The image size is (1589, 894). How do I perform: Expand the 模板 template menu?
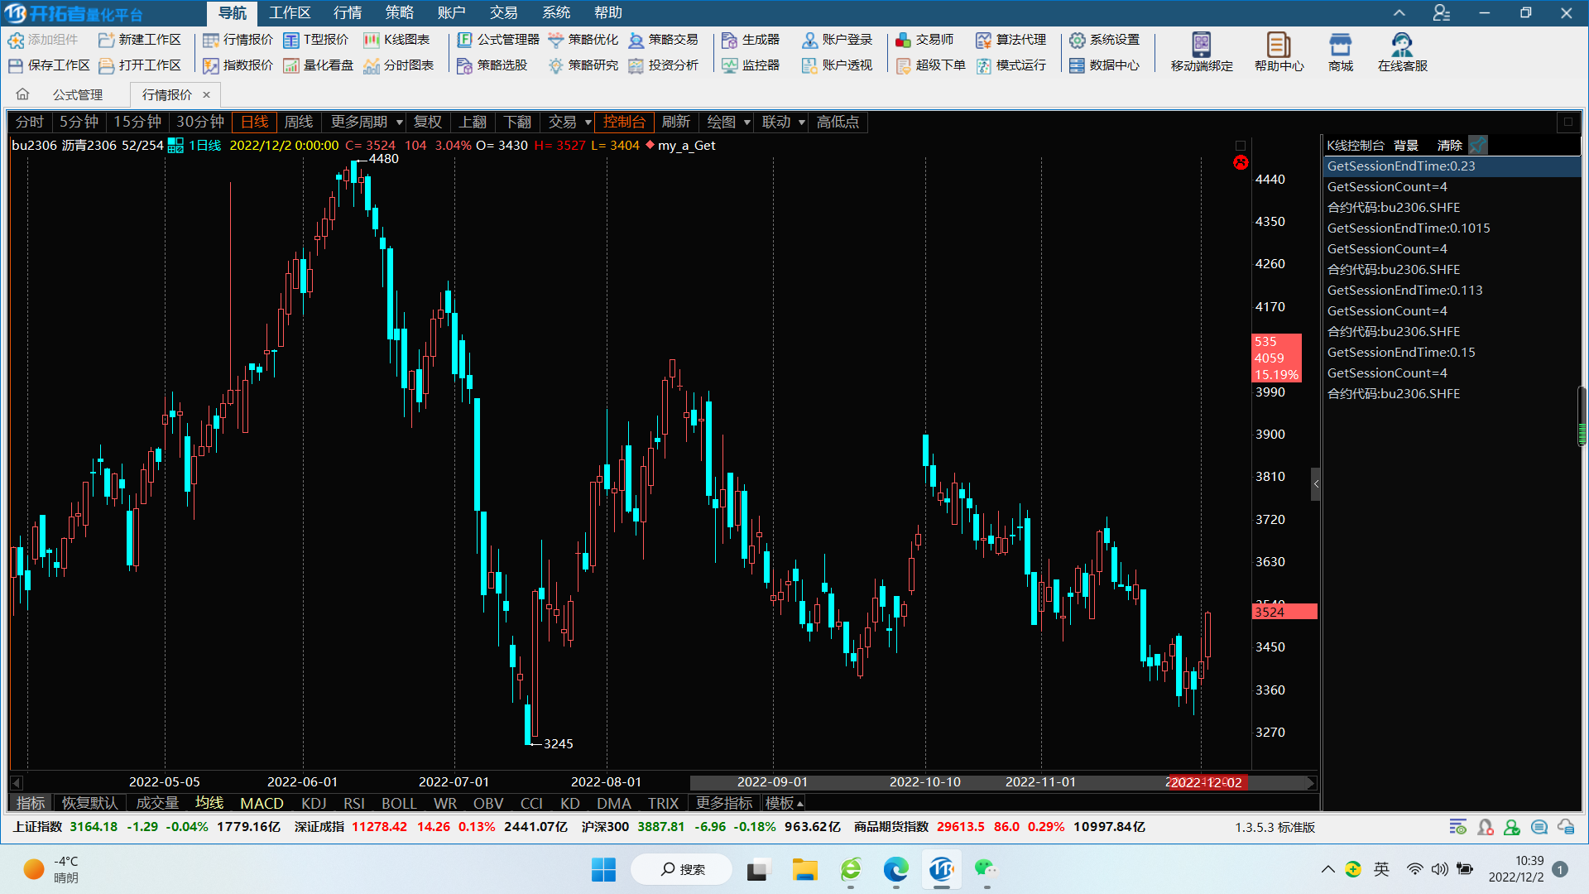tap(784, 803)
